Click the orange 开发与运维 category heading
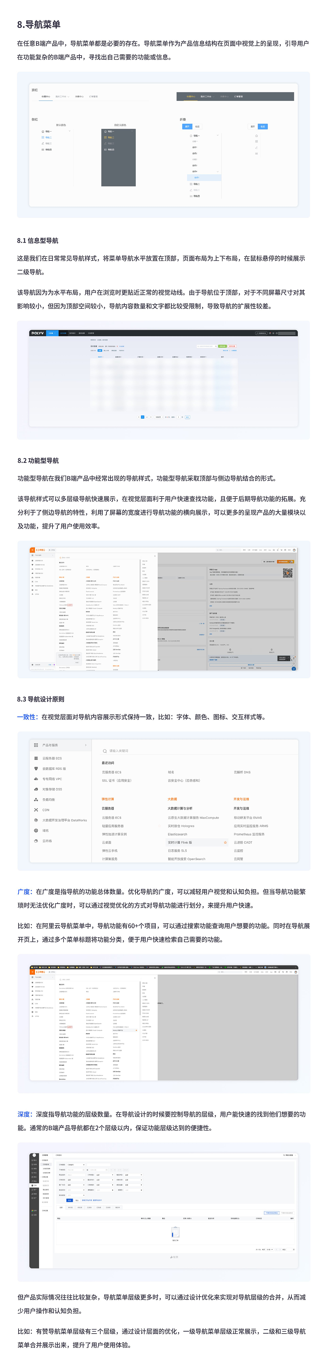 (x=241, y=799)
